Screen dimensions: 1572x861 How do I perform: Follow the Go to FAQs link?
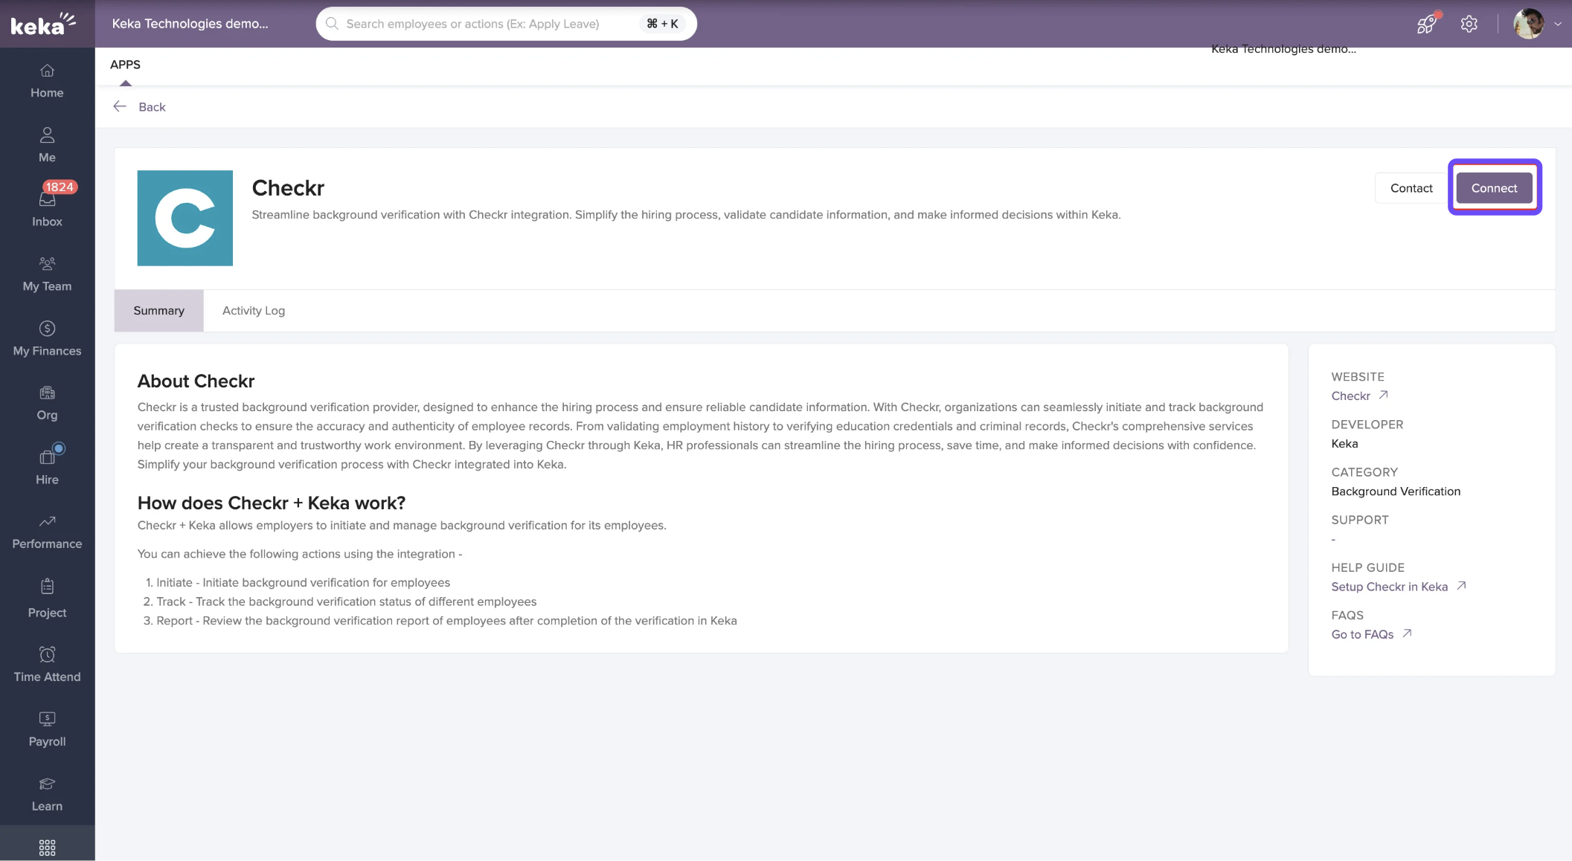coord(1362,634)
